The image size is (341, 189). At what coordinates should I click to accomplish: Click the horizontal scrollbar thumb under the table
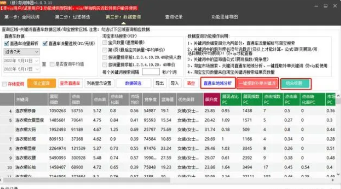click(86, 180)
